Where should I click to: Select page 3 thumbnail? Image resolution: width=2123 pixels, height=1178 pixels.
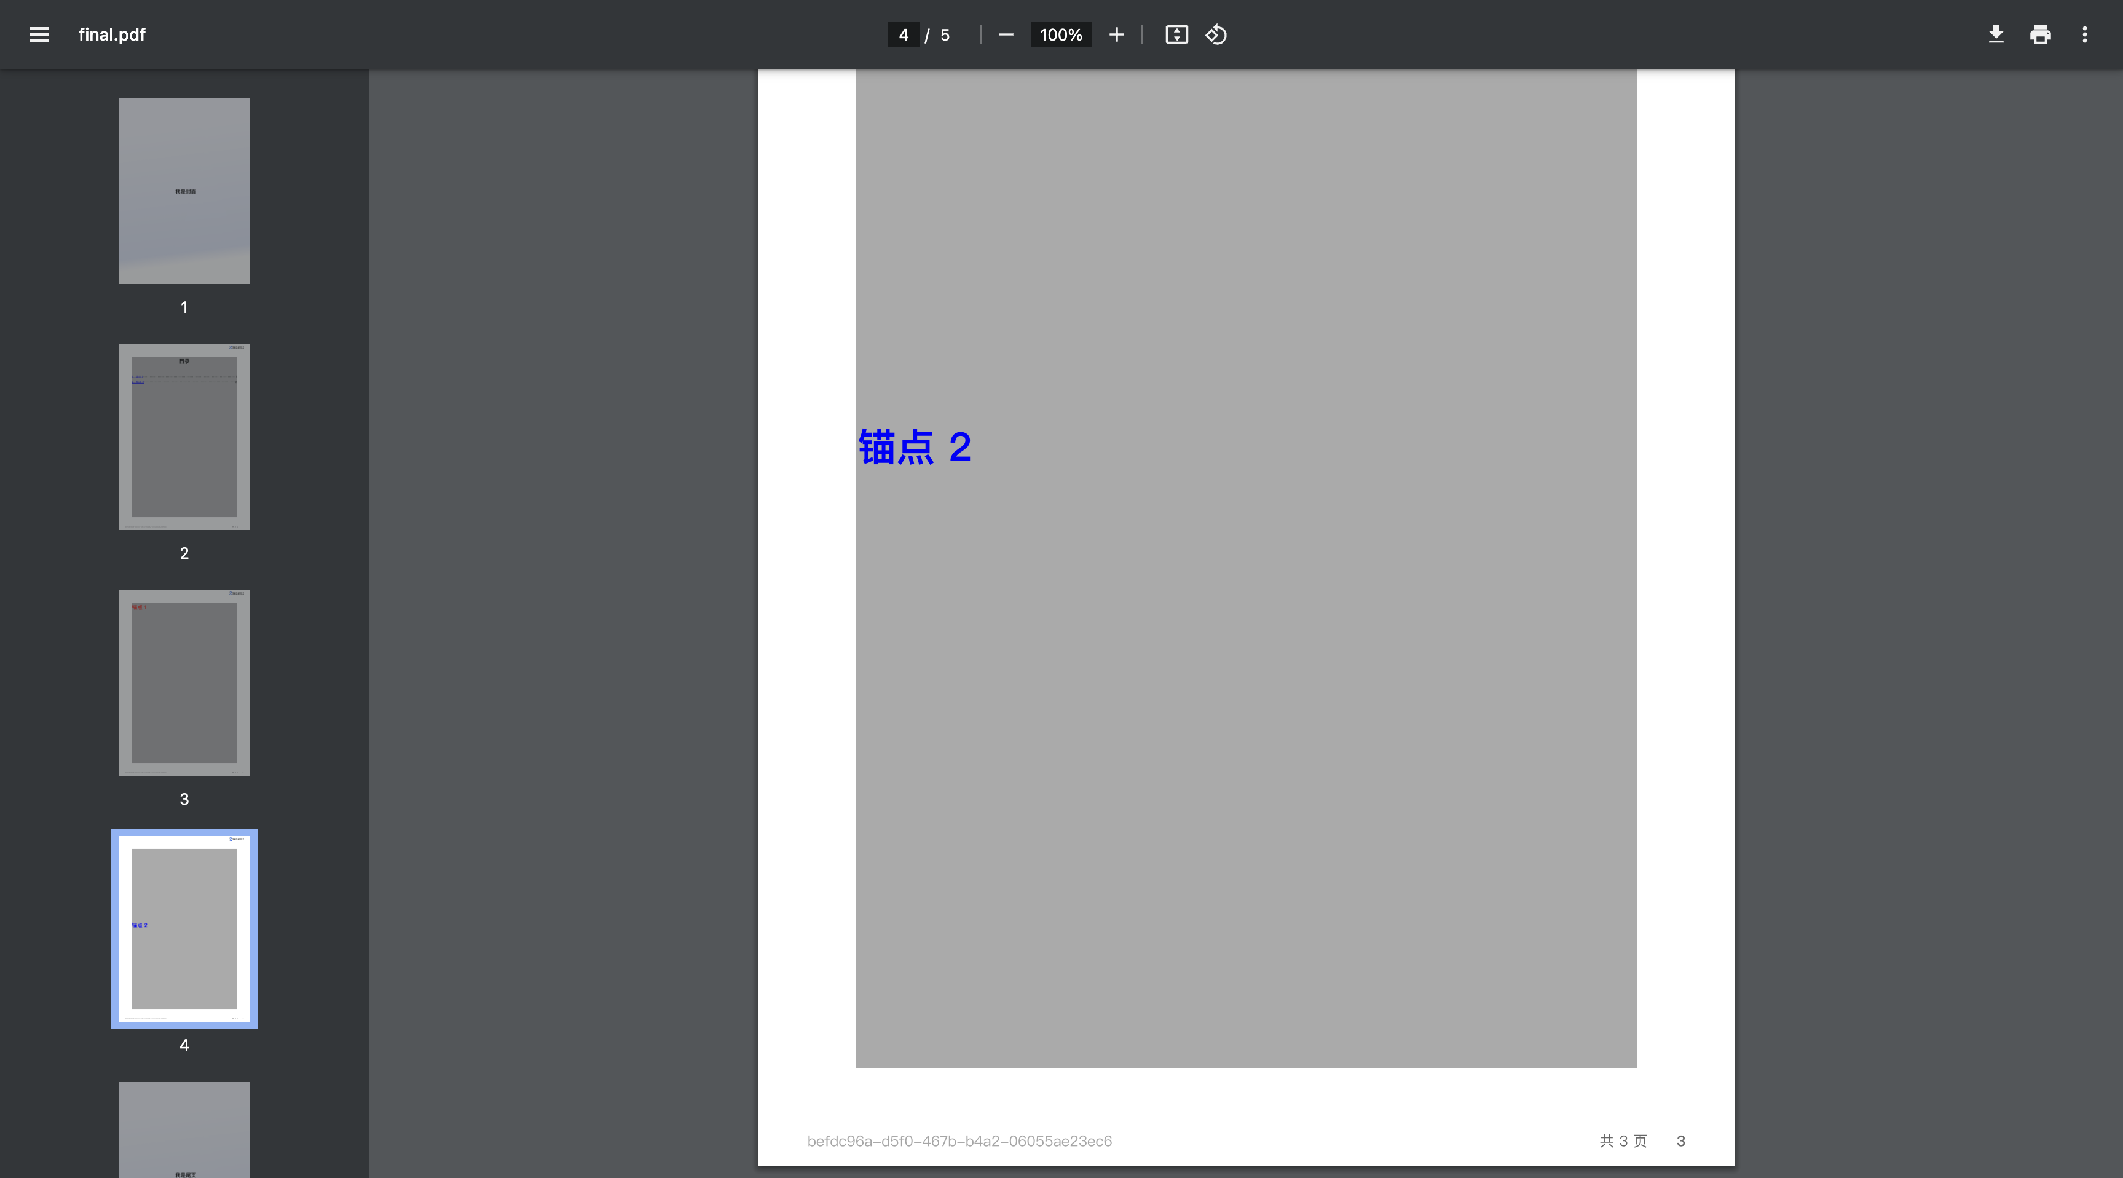[184, 682]
